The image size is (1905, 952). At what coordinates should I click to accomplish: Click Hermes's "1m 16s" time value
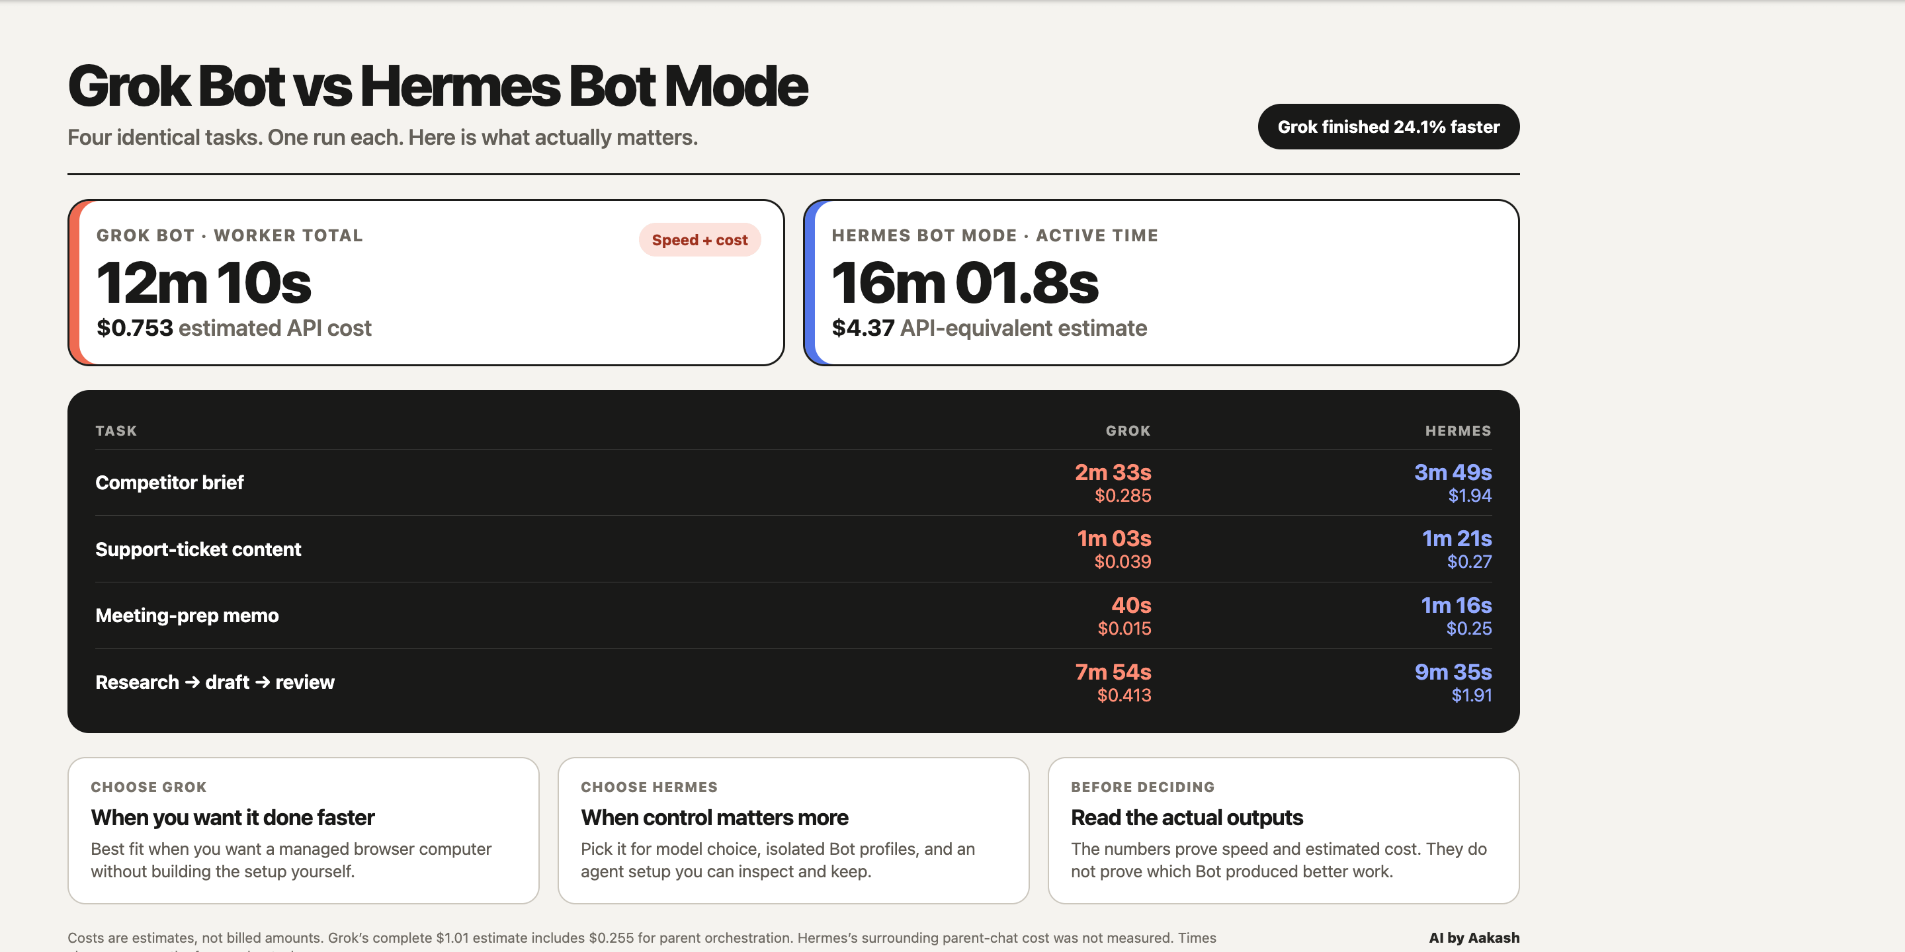[x=1456, y=605]
